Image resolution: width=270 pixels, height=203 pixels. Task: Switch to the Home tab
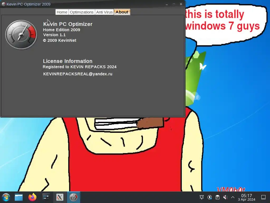pyautogui.click(x=62, y=12)
